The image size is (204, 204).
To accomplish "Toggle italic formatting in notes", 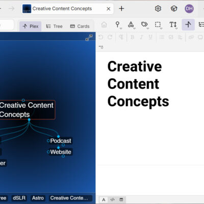I will (x=141, y=37).
